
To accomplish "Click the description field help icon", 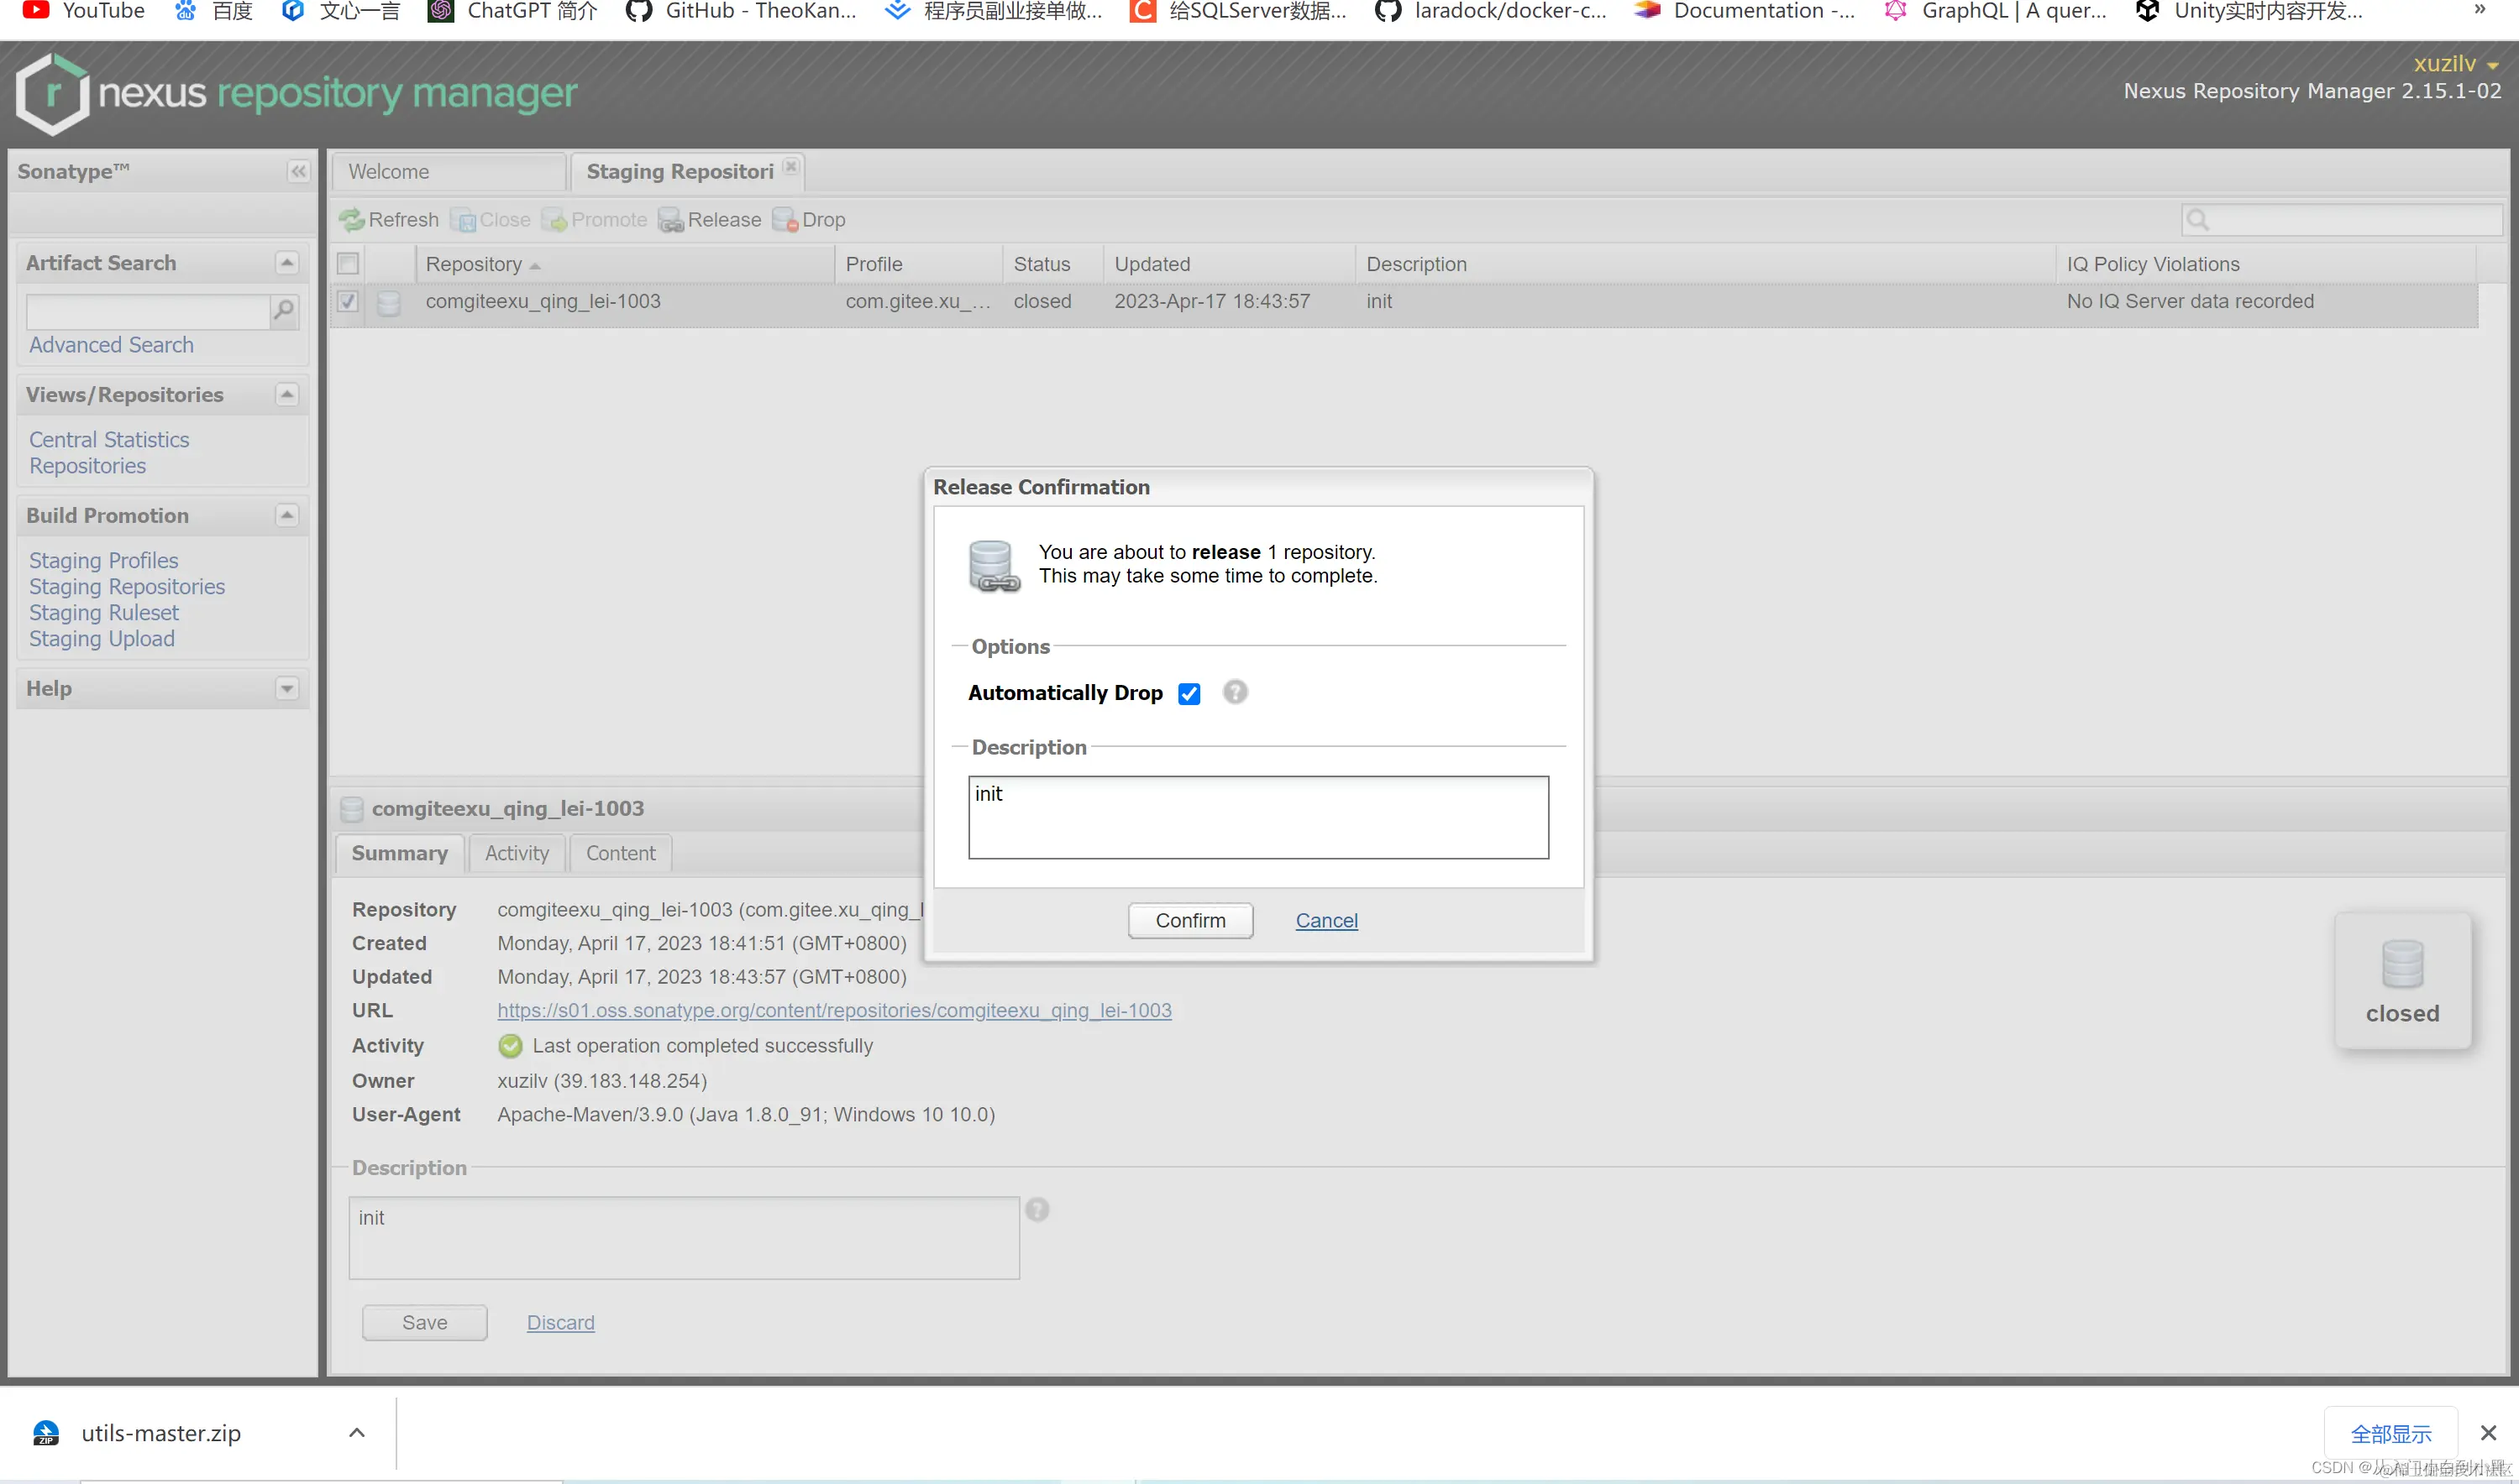I will tap(1037, 1209).
